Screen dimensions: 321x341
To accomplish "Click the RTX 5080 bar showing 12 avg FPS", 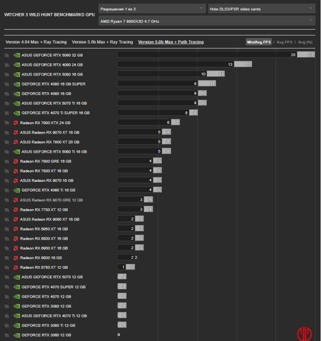I will [x=216, y=74].
